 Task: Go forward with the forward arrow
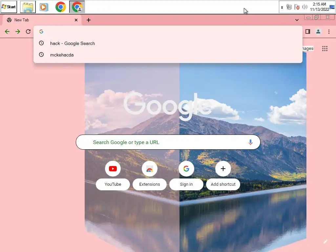click(x=18, y=32)
